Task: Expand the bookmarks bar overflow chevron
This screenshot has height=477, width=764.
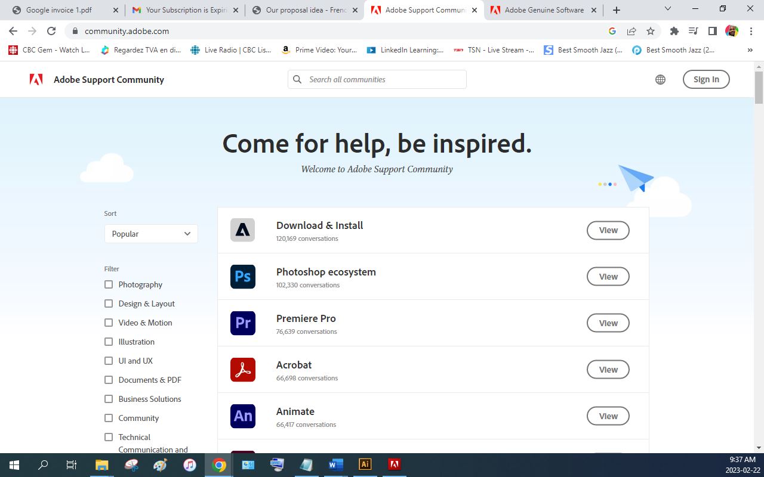Action: 750,50
